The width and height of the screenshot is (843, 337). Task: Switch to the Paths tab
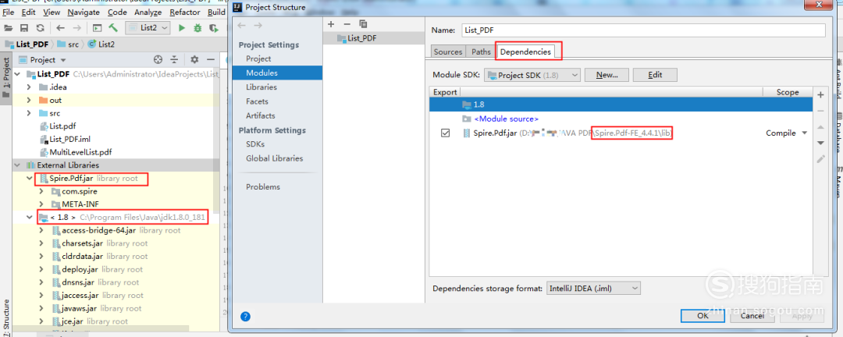pos(481,51)
